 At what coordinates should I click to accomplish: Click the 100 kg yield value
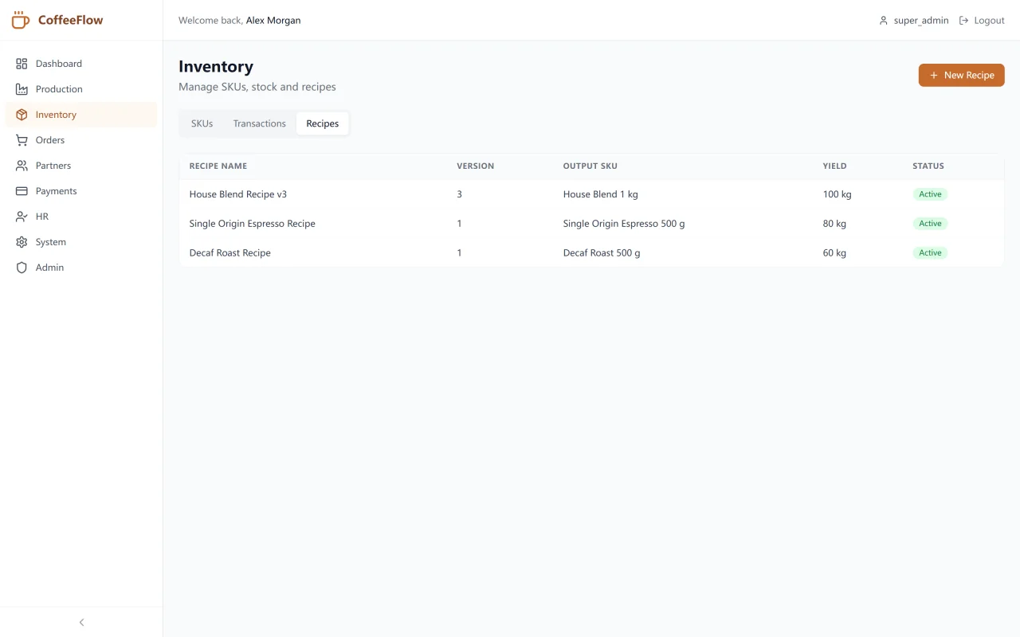point(837,194)
